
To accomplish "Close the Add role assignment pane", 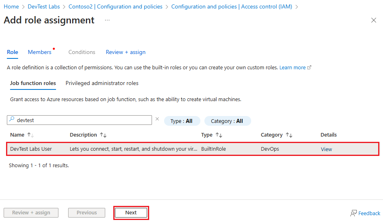I will pos(373,20).
